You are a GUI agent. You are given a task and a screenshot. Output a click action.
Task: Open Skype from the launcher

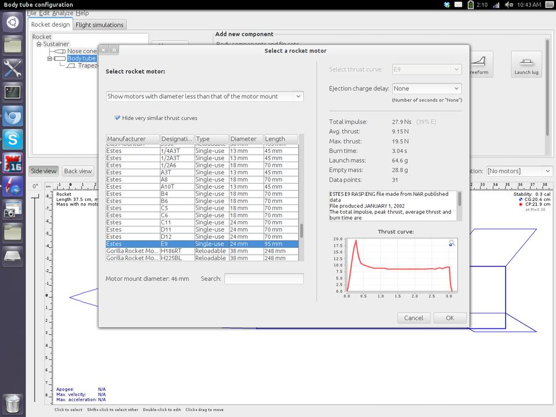click(13, 139)
